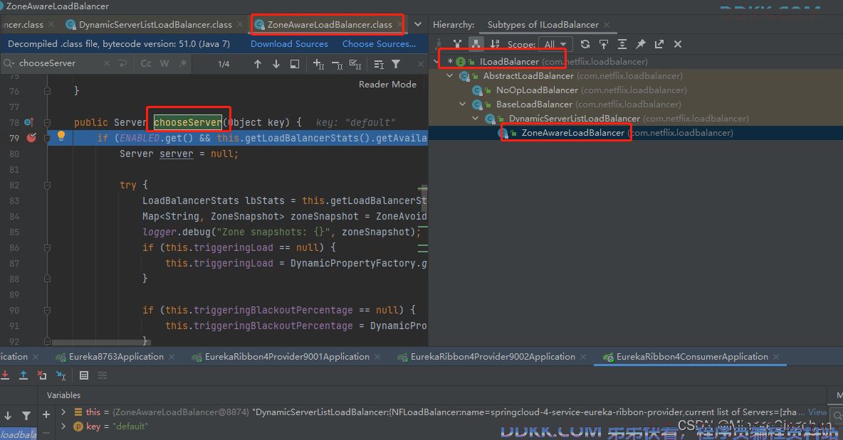Select ZoneAwareLoadBalancer in the hierarchy tree
The width and height of the screenshot is (843, 440).
[572, 132]
